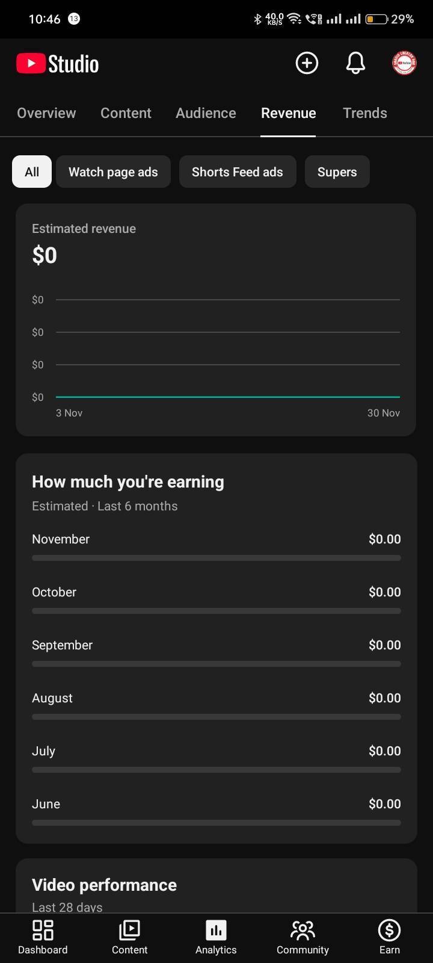Open the Trends tab
The height and width of the screenshot is (963, 433).
tap(364, 113)
